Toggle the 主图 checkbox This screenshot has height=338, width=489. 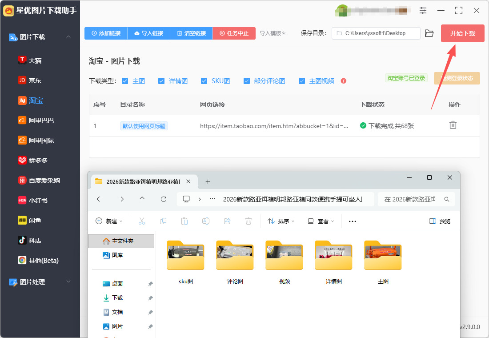point(125,81)
